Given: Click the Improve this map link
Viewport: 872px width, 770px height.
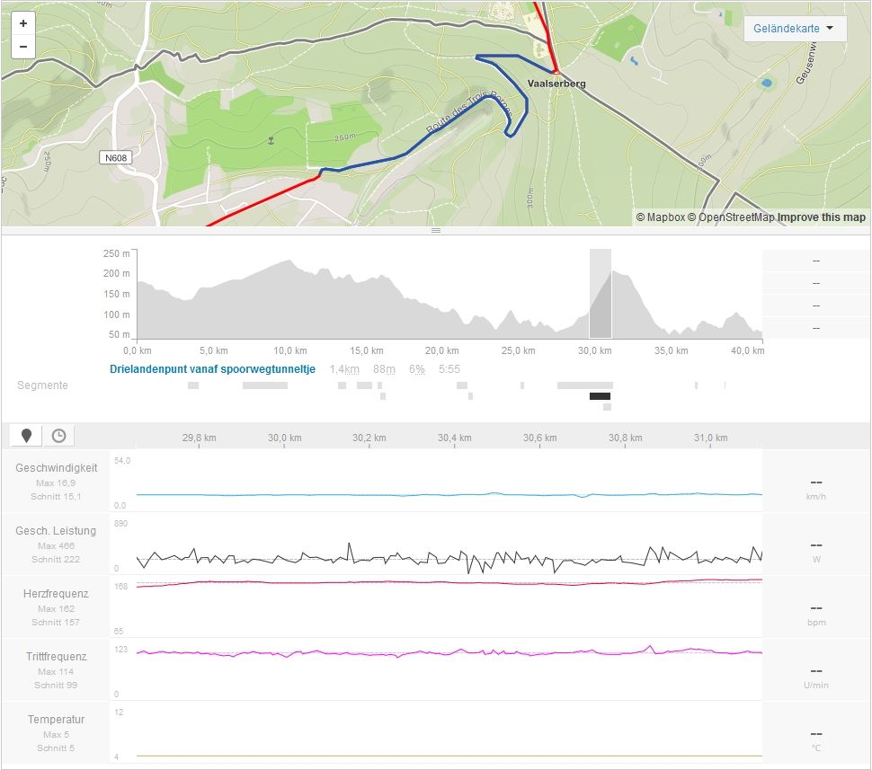Looking at the screenshot, I should 822,217.
